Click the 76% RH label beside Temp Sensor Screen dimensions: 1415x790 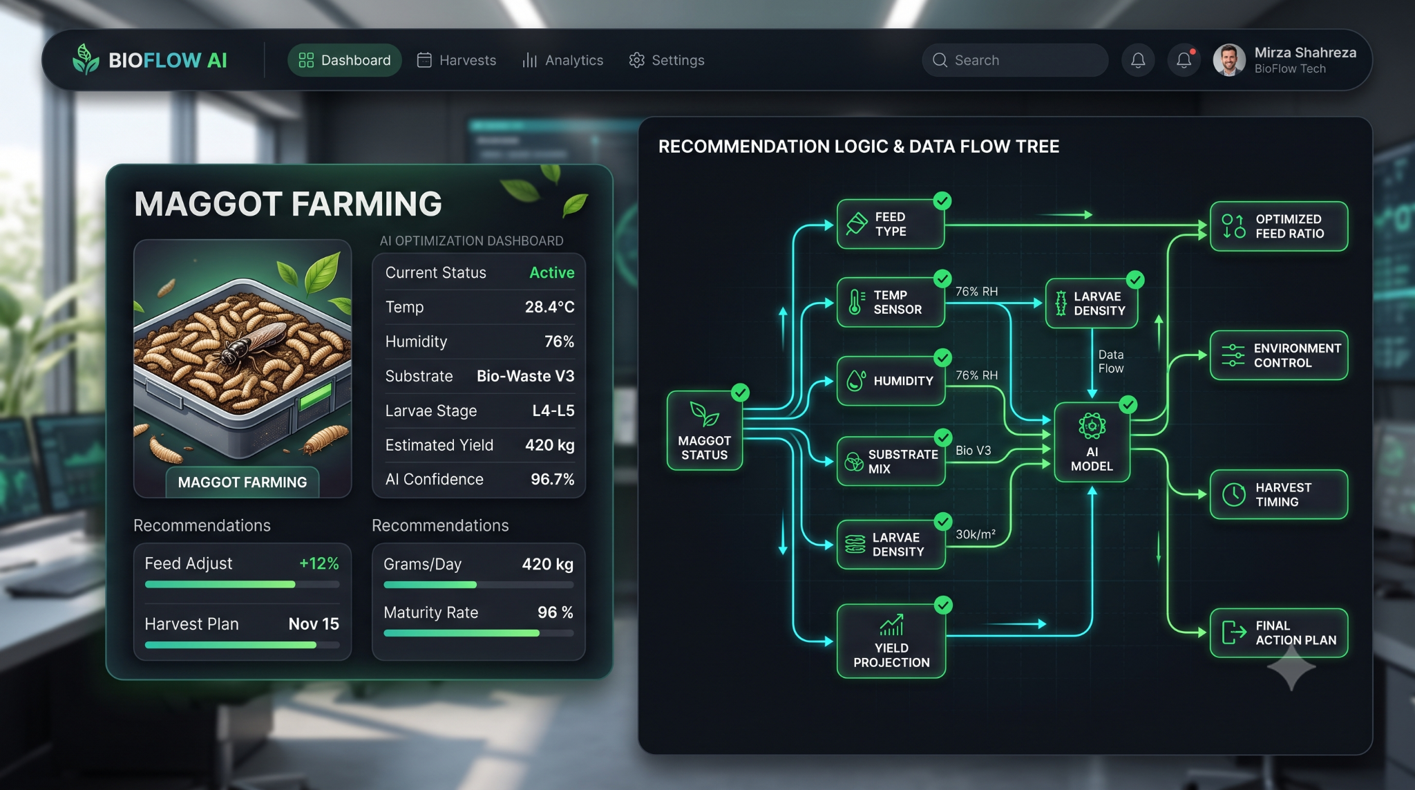(x=976, y=292)
